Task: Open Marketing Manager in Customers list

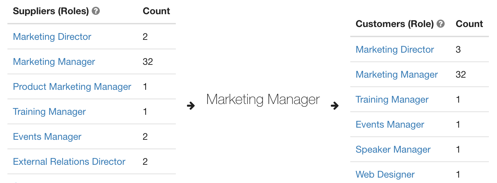Action: 397,75
